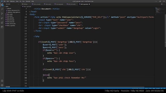Click the }else{ line 31

(x=46, y=75)
